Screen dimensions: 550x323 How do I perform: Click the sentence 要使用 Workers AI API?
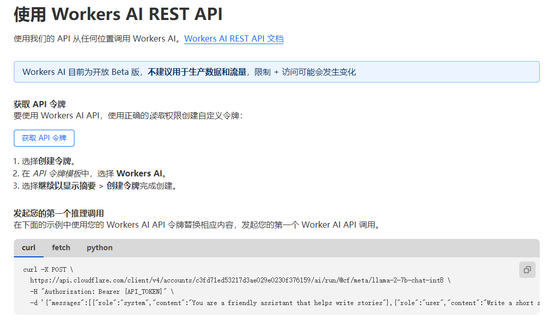tap(128, 115)
